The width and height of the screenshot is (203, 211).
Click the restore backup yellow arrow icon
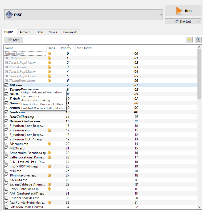(189, 40)
